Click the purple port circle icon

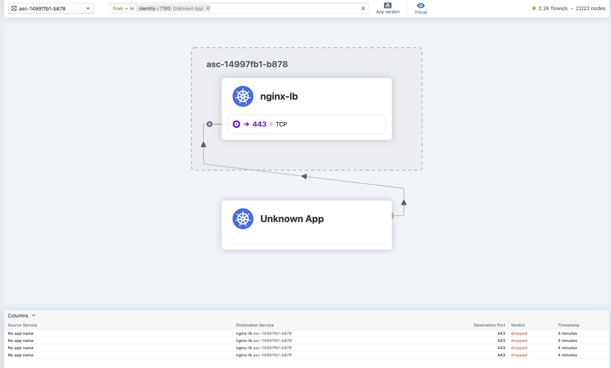tap(236, 124)
